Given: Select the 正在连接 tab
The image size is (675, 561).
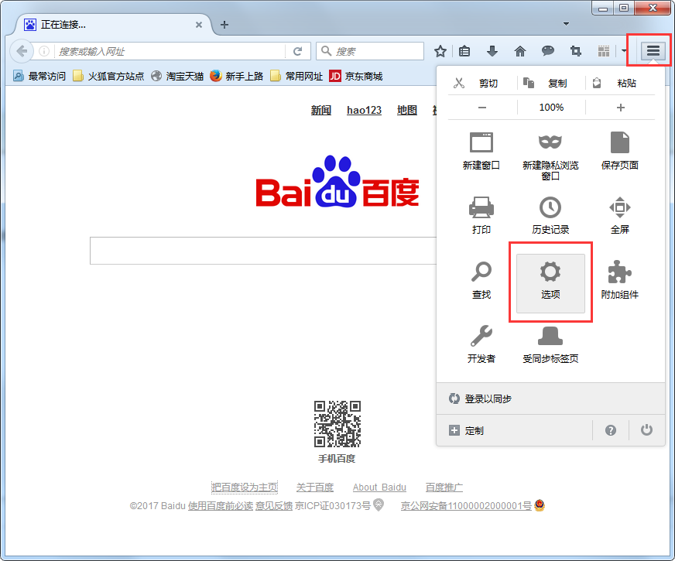Looking at the screenshot, I should [113, 25].
